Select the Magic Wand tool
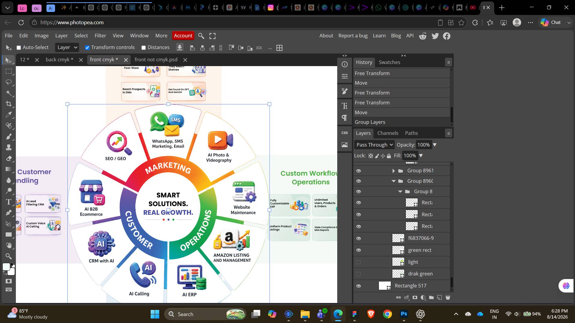The height and width of the screenshot is (323, 575). point(9,93)
